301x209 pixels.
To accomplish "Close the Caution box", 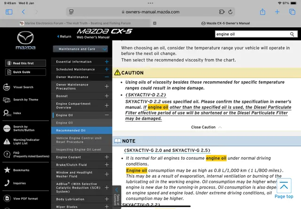I will 206,127.
